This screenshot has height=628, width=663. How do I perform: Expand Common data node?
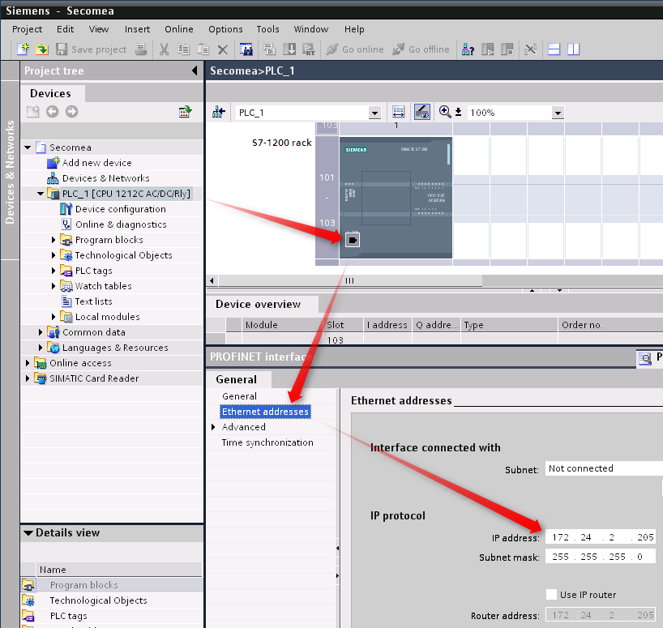coord(41,332)
